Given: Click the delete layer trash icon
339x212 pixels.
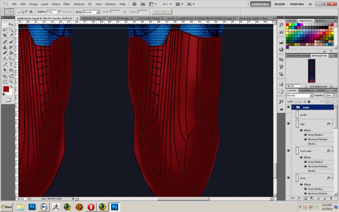Looking at the screenshot, I should (331, 198).
